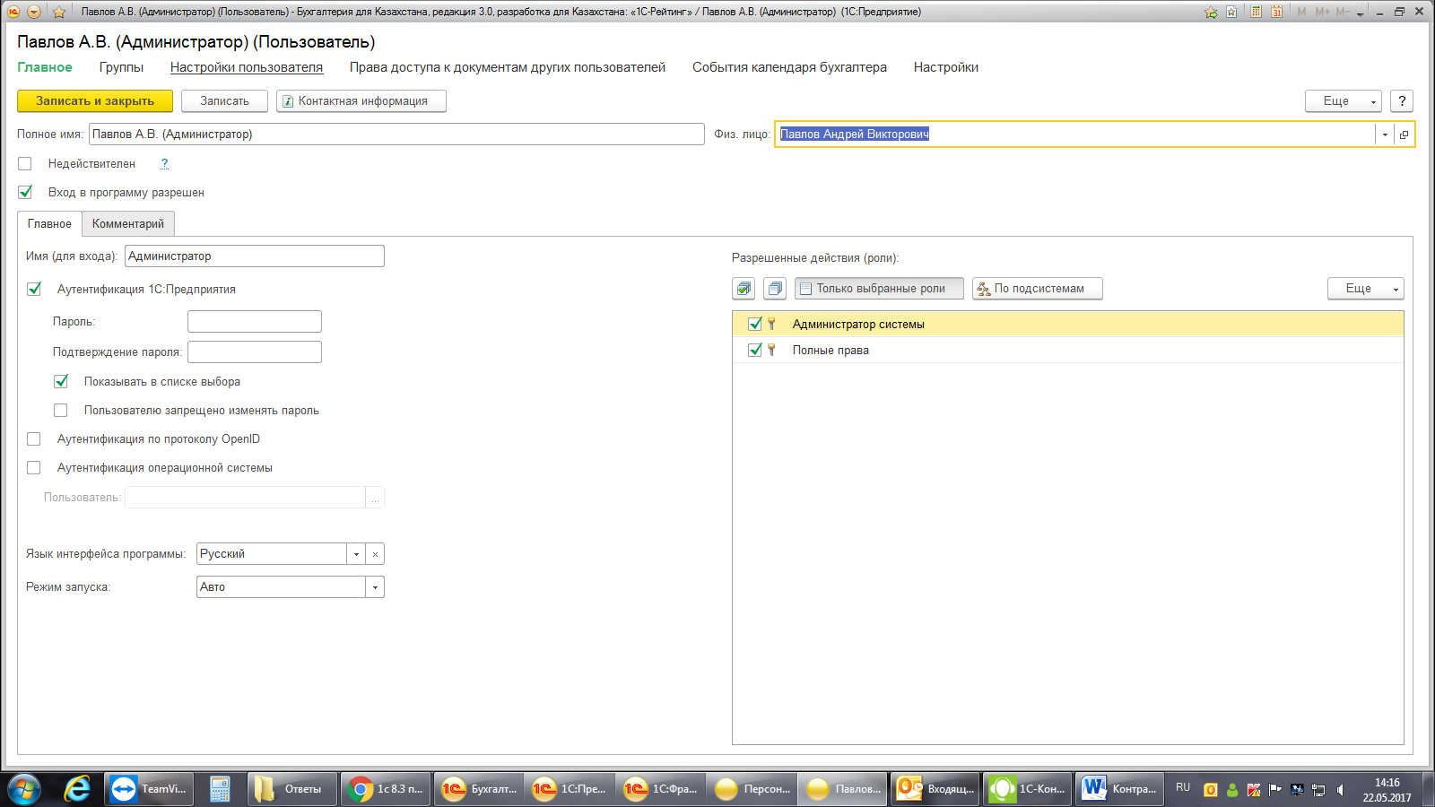The width and height of the screenshot is (1435, 807).
Task: Go to the Главное navigation section
Action: [x=45, y=67]
